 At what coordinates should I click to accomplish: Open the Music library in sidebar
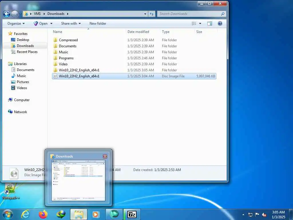tap(21, 76)
